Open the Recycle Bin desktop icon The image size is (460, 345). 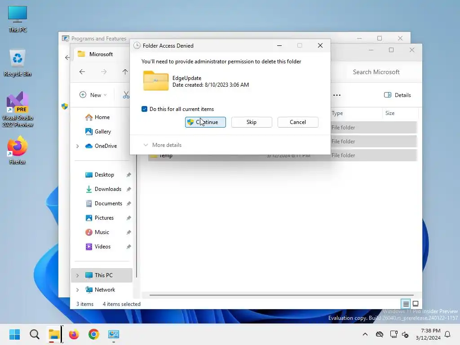click(18, 63)
